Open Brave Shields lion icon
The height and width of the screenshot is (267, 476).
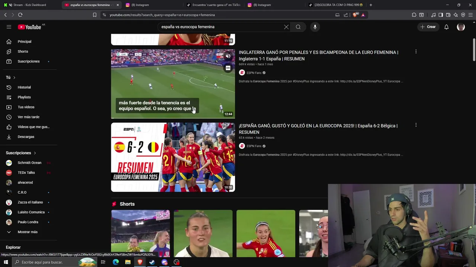pos(355,15)
